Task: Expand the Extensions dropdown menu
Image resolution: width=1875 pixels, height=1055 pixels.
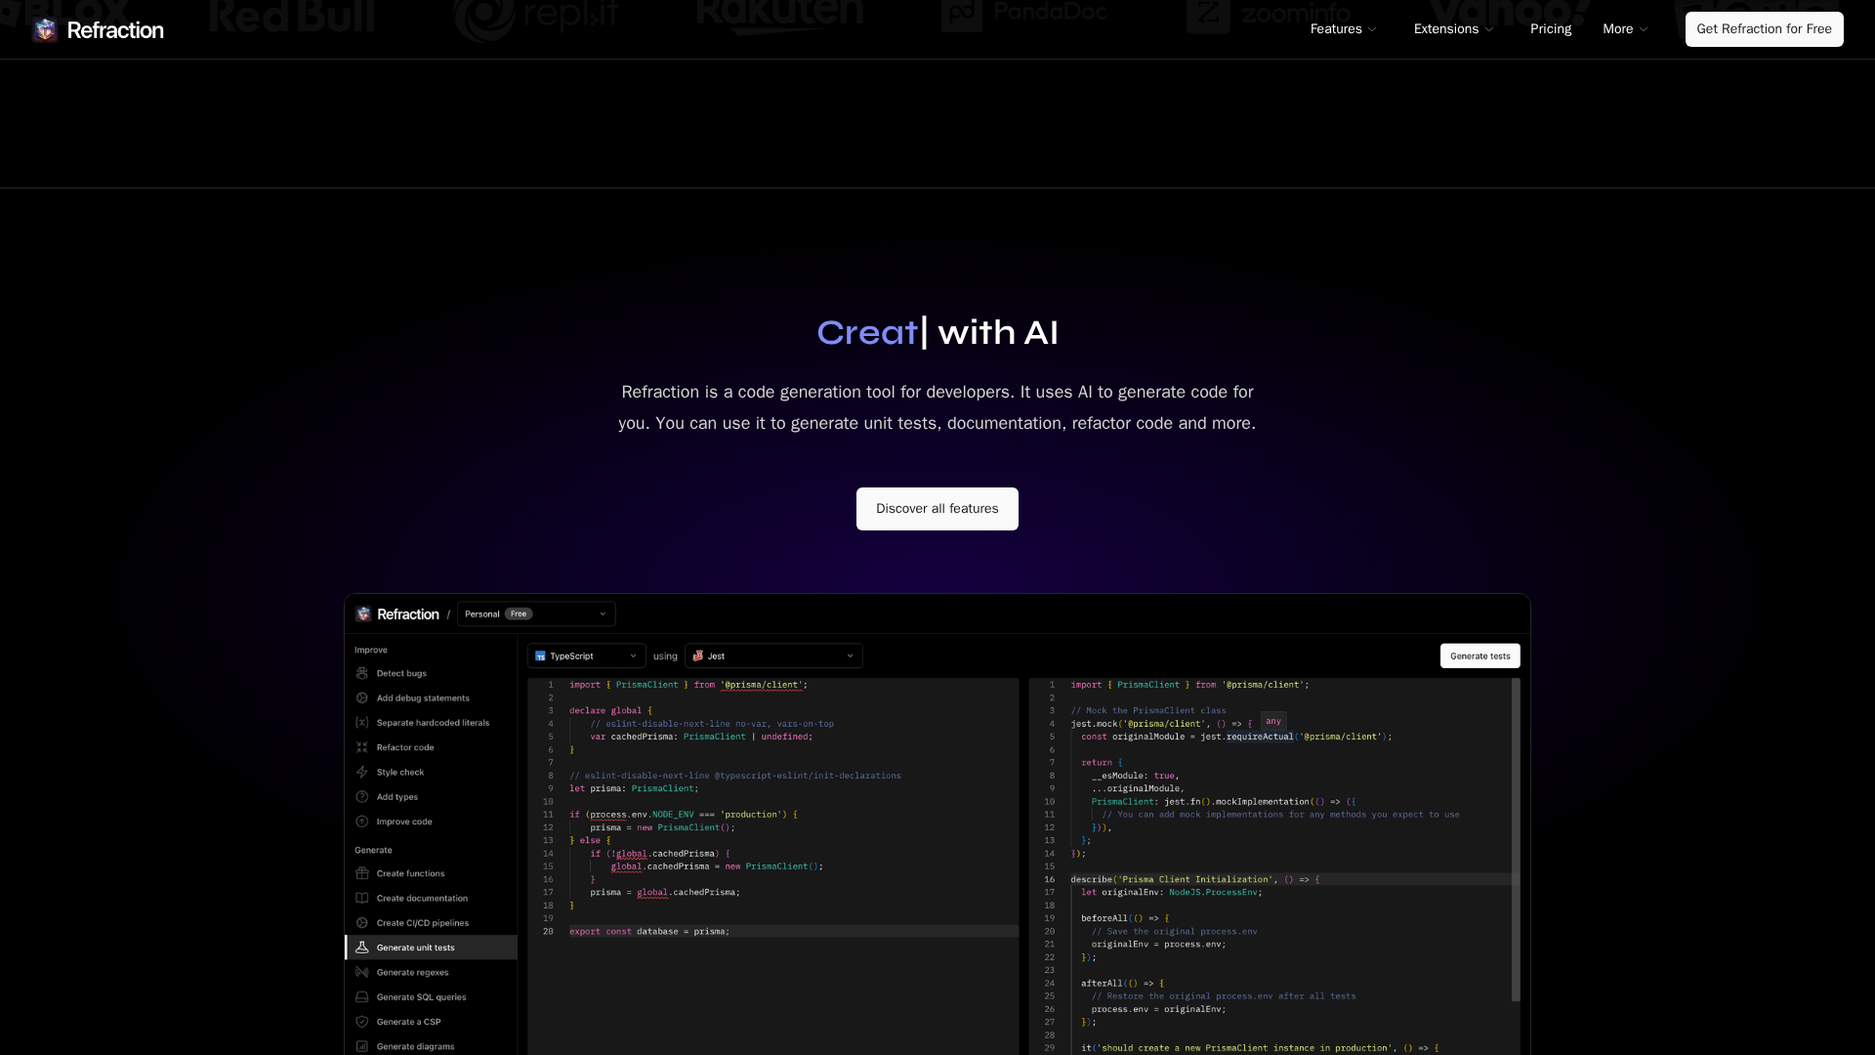Action: pos(1453,29)
